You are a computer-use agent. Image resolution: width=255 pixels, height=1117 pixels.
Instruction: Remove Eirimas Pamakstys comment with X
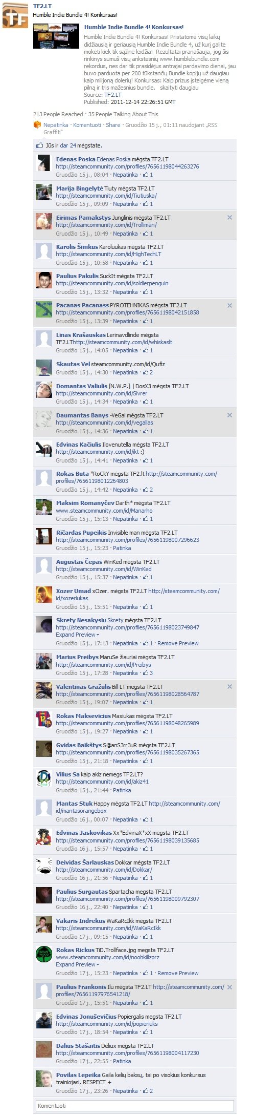(229, 218)
